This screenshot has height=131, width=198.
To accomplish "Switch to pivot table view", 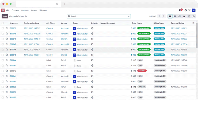I will click(x=179, y=16).
